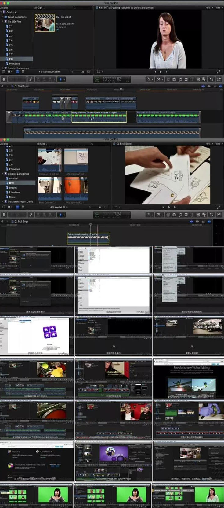This screenshot has width=224, height=508.
Task: Click the Press Counter CU thumbnail
Action: tap(49, 189)
